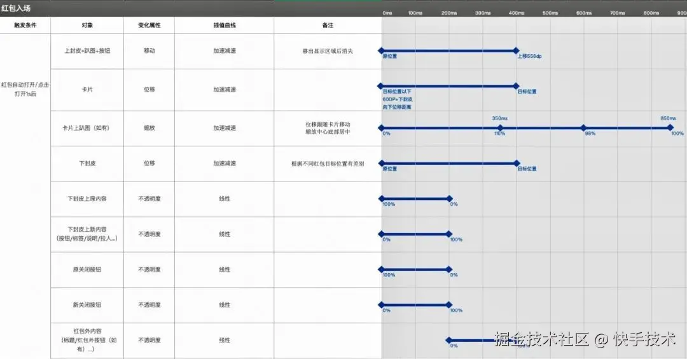Viewport: 687px width, 359px height.
Task: Select the 0% start keyframe in 红包外内容 row
Action: coord(448,340)
